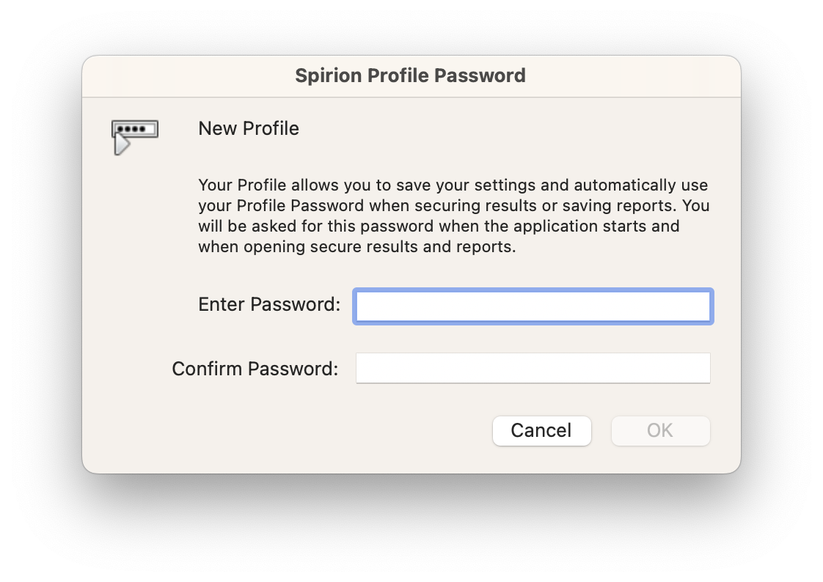823x582 pixels.
Task: Click the masked dots box in the icon
Action: pos(135,129)
